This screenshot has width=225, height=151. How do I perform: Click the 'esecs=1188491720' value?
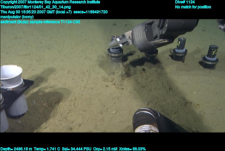91,12
